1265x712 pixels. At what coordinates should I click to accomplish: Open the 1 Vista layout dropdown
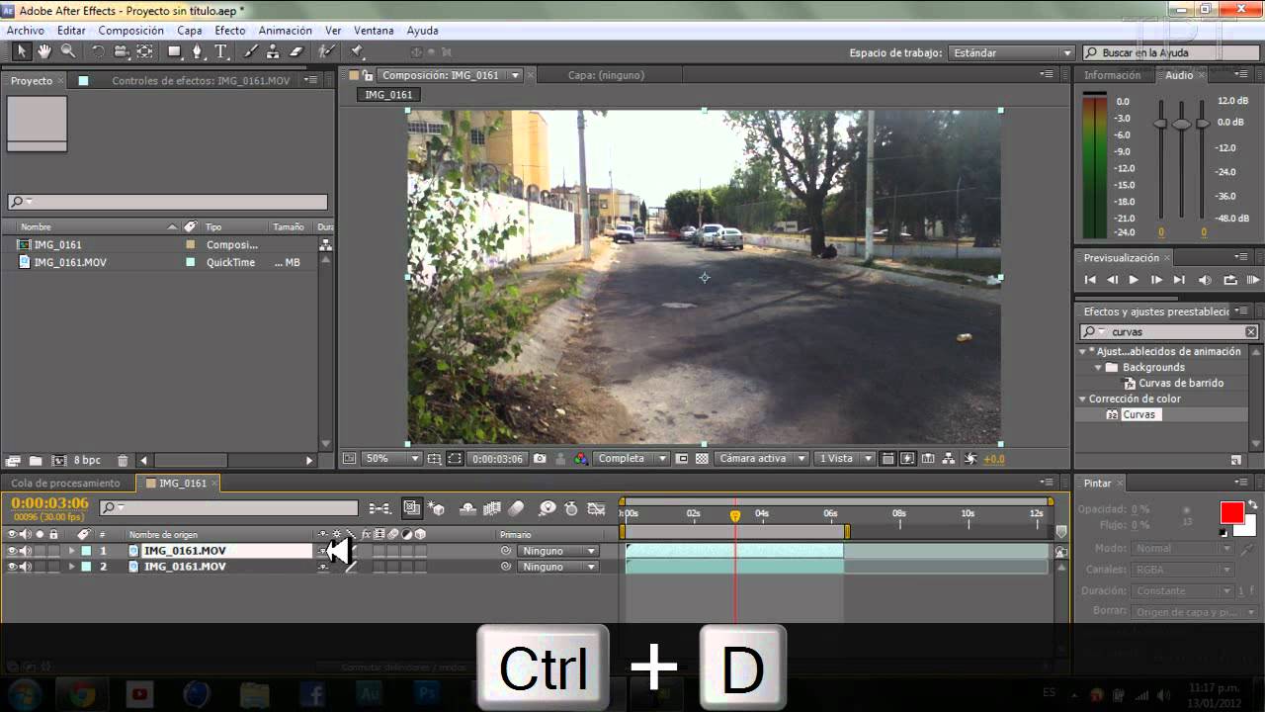coord(845,459)
